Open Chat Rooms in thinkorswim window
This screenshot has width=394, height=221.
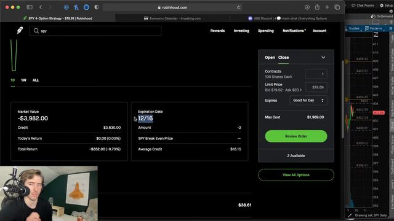click(x=363, y=6)
